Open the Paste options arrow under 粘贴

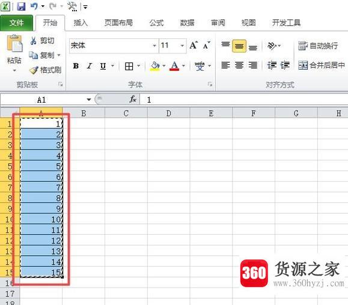coord(14,70)
